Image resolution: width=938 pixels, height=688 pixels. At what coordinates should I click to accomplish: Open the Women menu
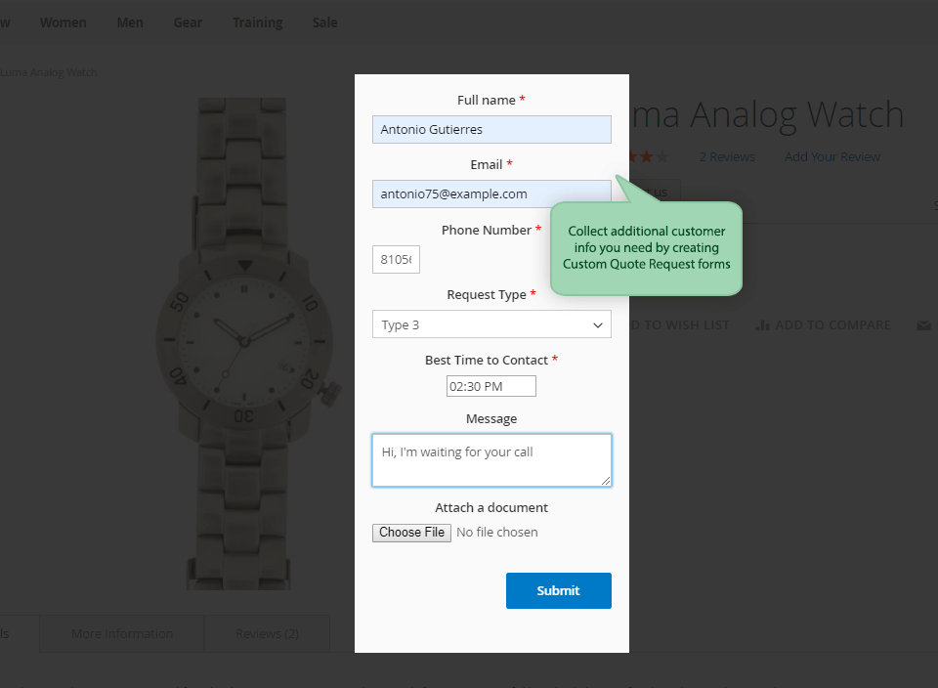click(63, 22)
